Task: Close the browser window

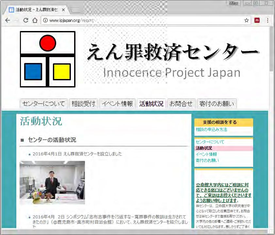Action: click(x=266, y=3)
